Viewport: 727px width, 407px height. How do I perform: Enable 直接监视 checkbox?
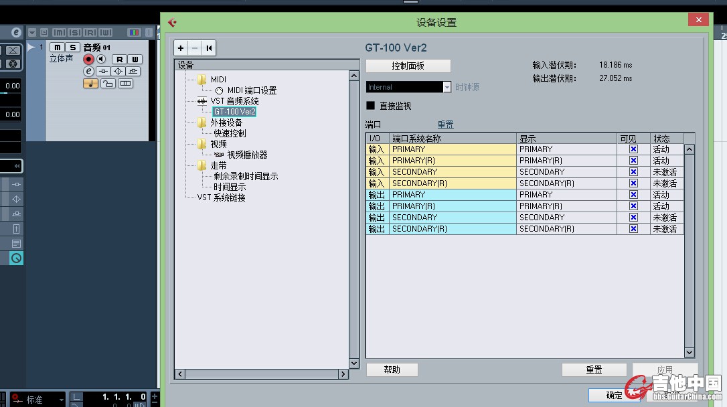coord(370,106)
